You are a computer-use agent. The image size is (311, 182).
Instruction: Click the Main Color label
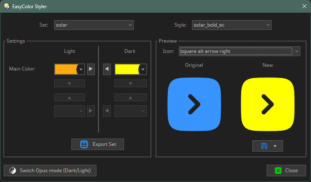click(x=22, y=69)
